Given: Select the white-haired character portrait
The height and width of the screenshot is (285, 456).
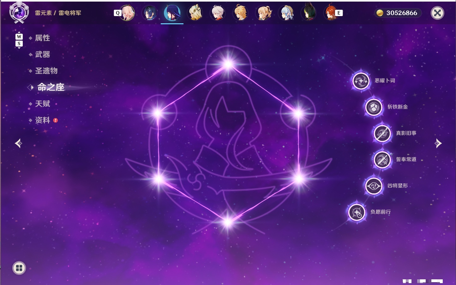Looking at the screenshot, I should point(218,13).
